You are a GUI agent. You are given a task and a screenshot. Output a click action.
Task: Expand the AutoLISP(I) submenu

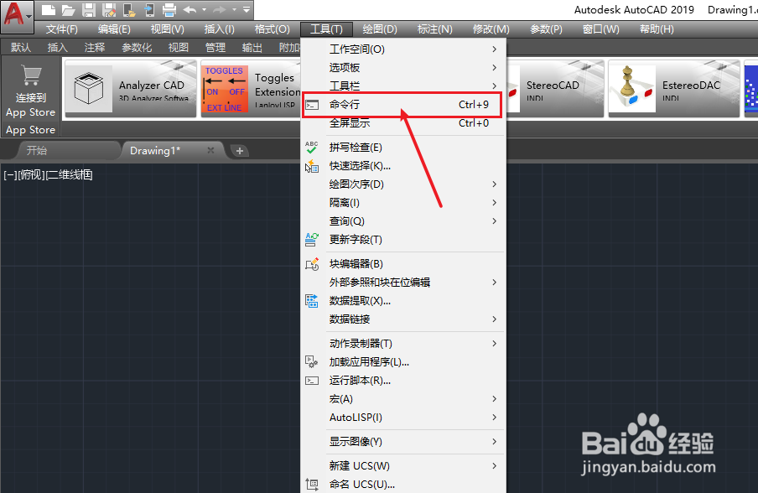tap(403, 417)
